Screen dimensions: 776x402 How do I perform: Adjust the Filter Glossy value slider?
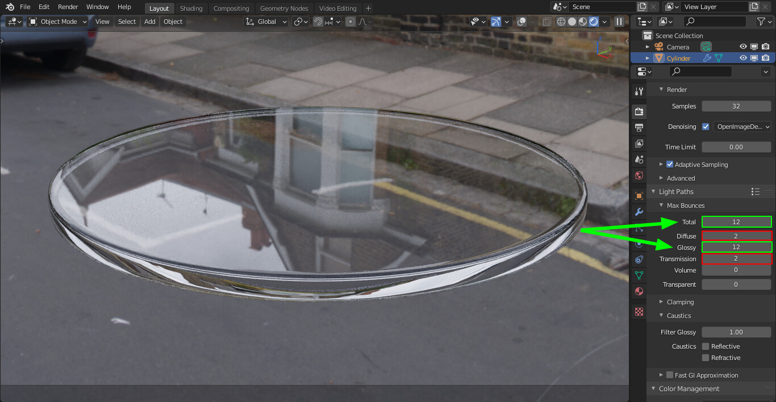736,332
